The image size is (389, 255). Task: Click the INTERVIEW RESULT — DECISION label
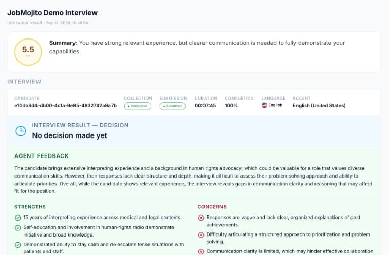(x=80, y=125)
